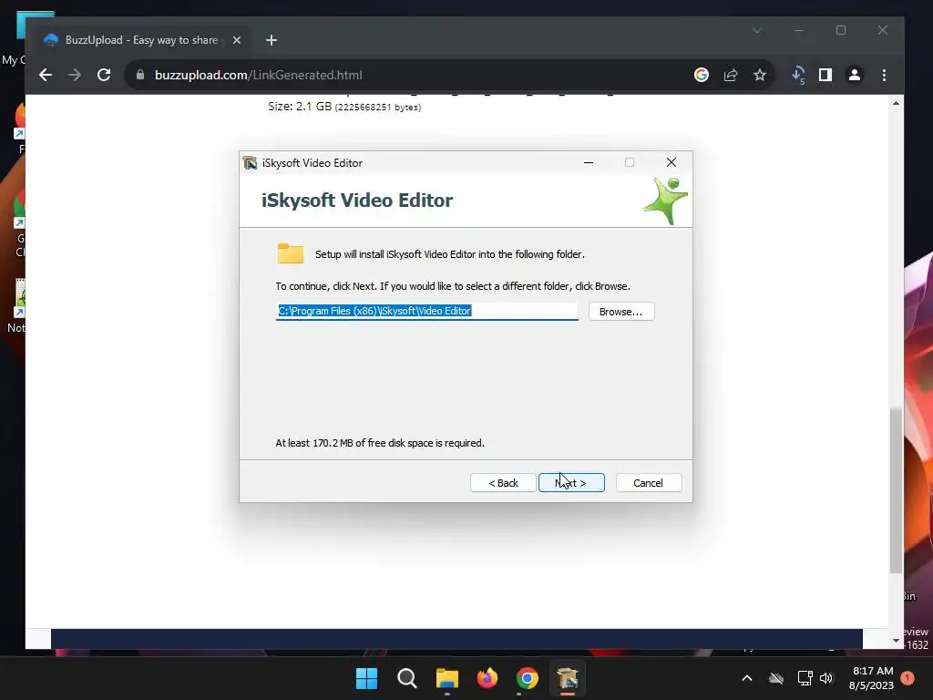Go back with the Back button

coord(503,483)
